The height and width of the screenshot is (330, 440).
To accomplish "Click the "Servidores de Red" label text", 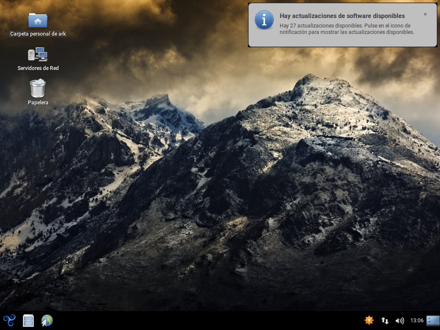I will pos(38,68).
